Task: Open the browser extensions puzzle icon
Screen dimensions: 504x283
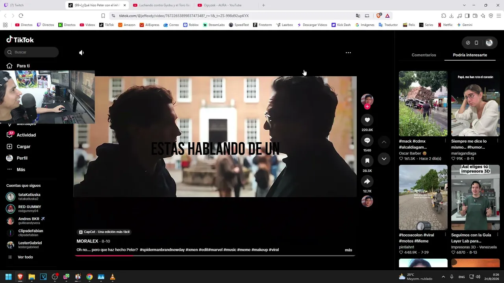Action: click(x=444, y=16)
